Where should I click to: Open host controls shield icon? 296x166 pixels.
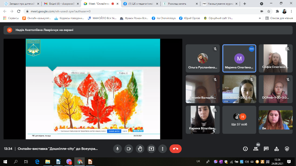287,149
